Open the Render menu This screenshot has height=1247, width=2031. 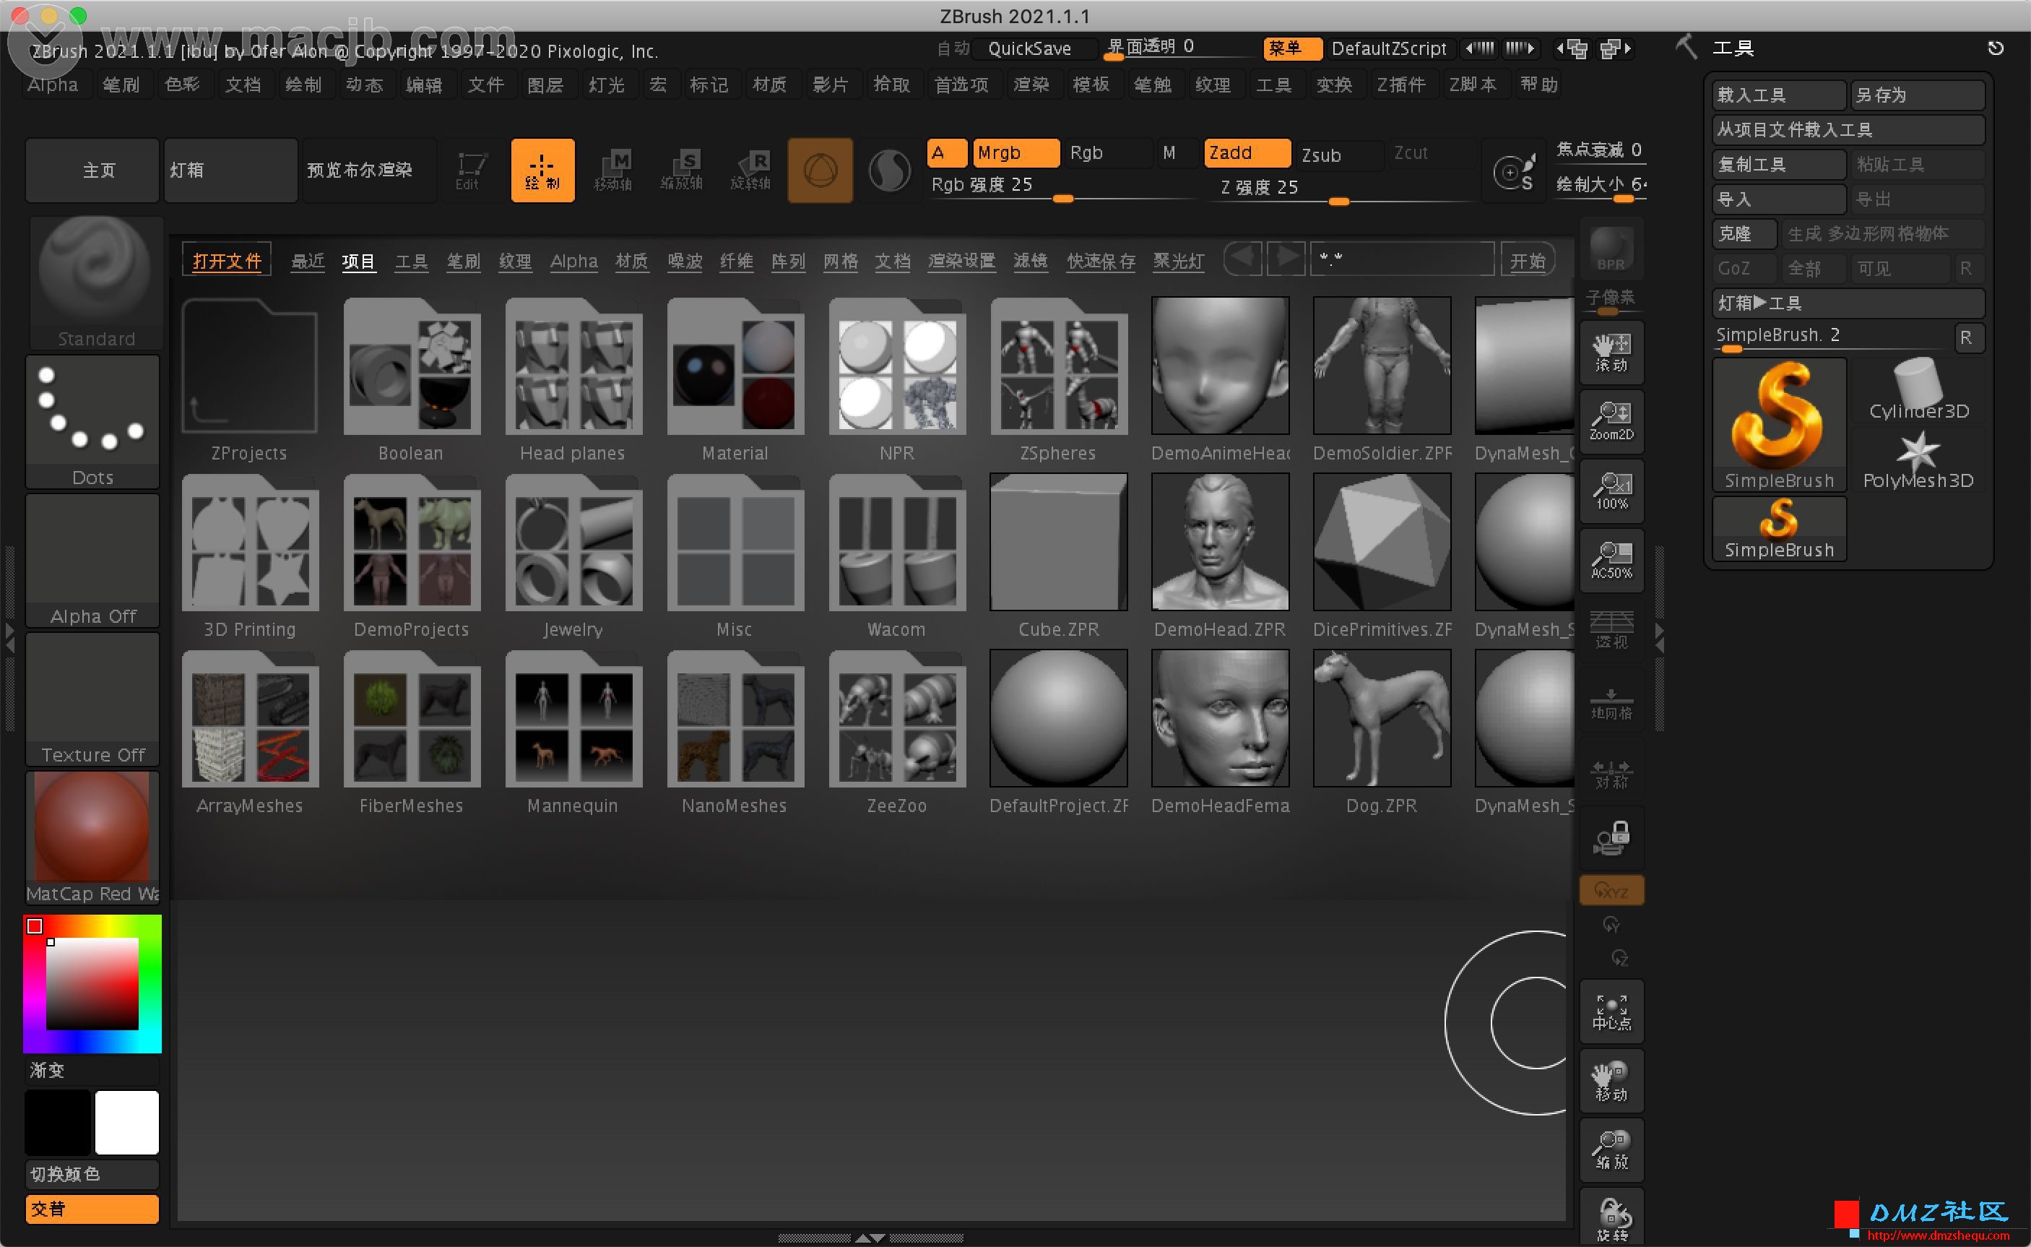click(1031, 85)
